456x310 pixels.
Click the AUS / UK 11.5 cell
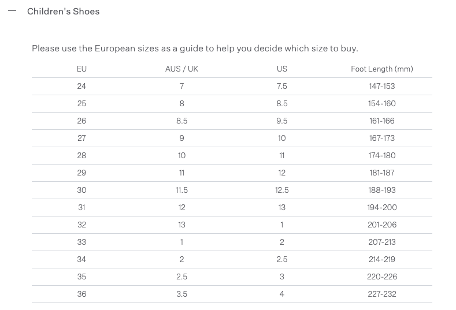coord(181,190)
